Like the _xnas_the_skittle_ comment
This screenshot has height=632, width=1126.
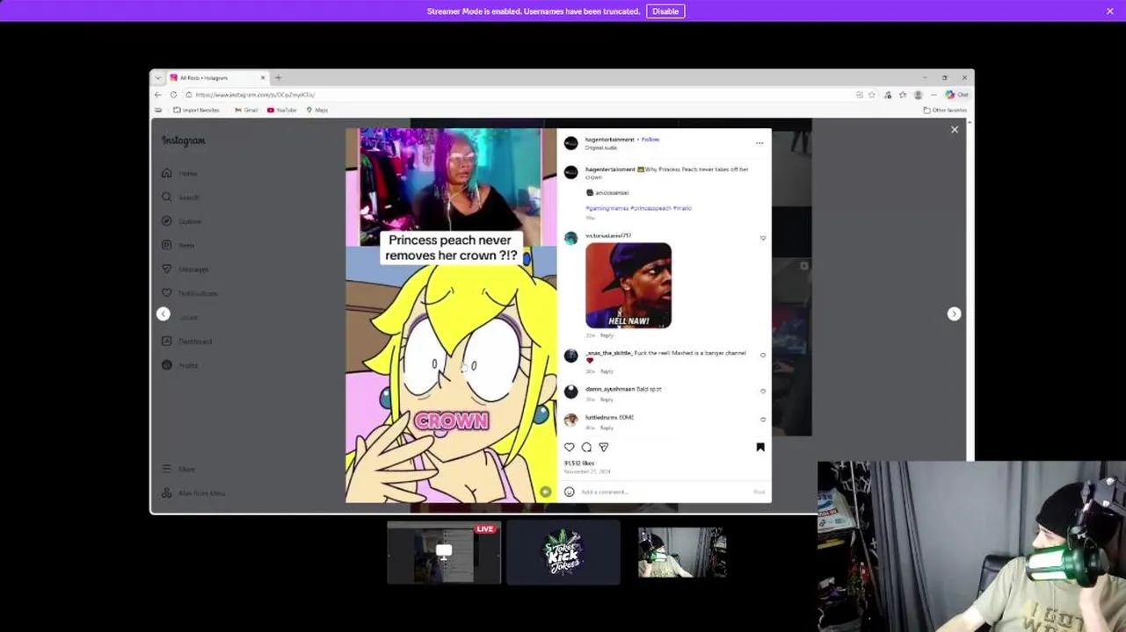coord(763,355)
